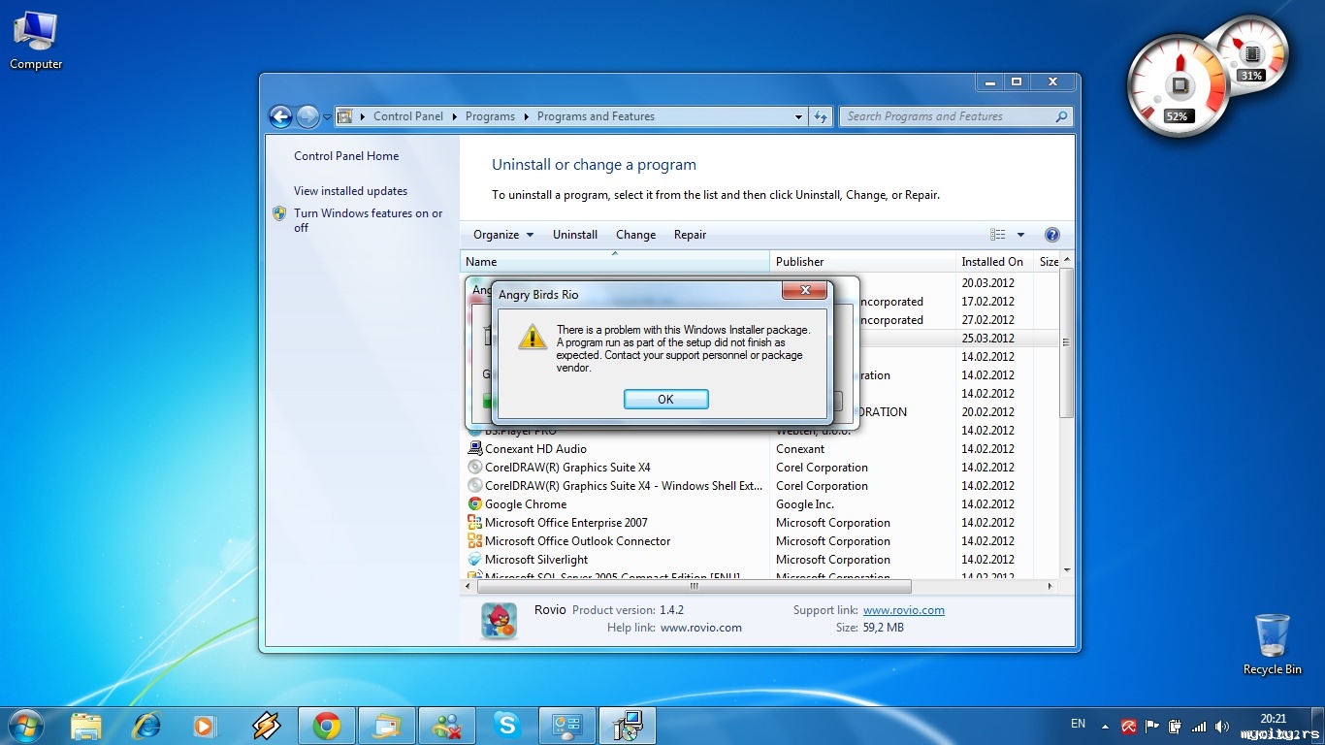Screen dimensions: 1325x745
Task: Open Windows Live Messenger taskbar button
Action: pos(447,726)
